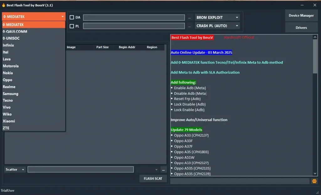Click the TrialUser status bar label

[8, 191]
